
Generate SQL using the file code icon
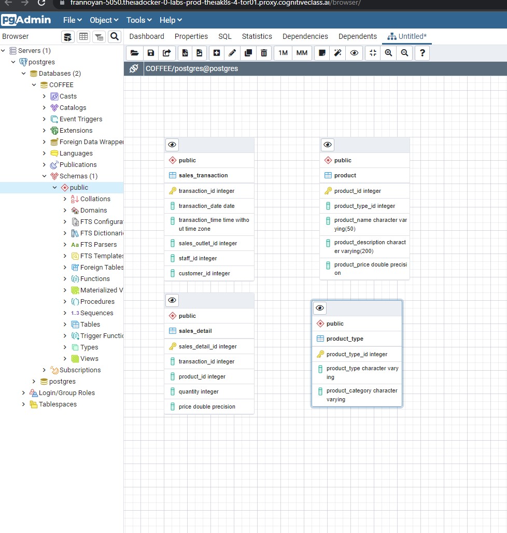click(185, 53)
